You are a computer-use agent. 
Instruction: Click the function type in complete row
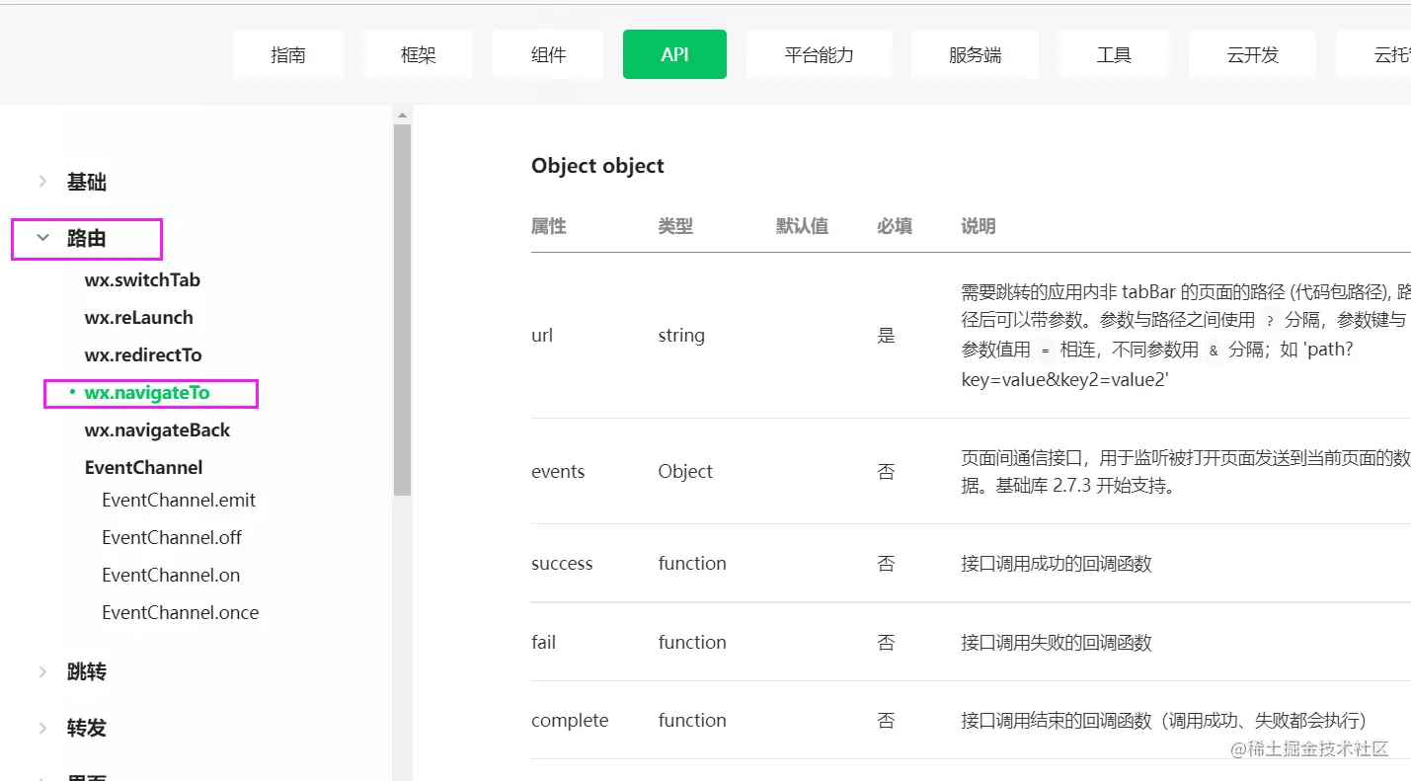[692, 721]
